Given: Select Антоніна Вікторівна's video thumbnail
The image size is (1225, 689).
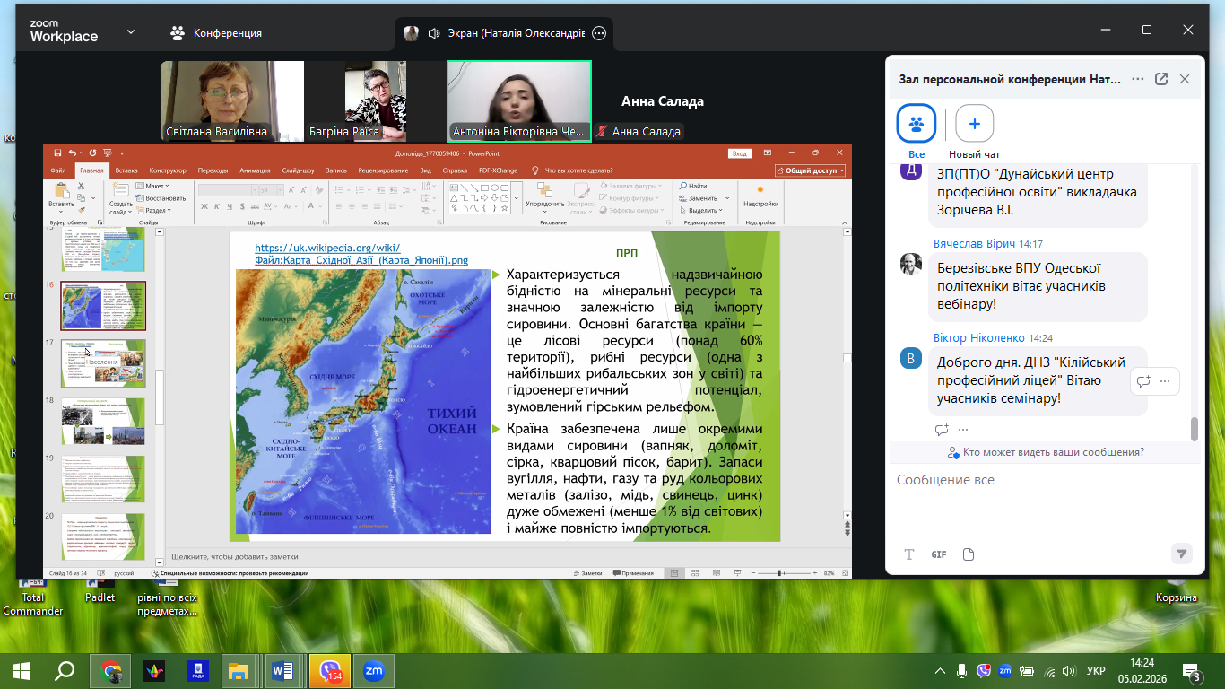Looking at the screenshot, I should (518, 100).
